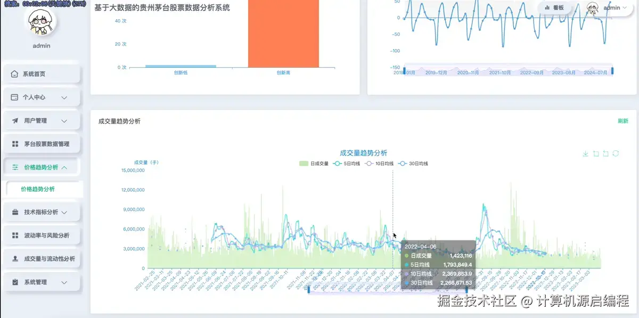Image resolution: width=639 pixels, height=318 pixels.
Task: Expand the 用户管理 menu chevron
Action: [64, 121]
